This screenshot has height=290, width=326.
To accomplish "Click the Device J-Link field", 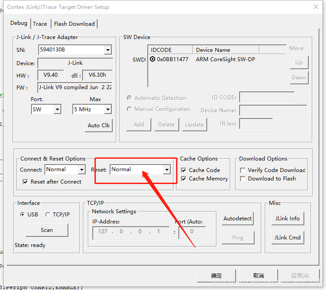I will click(75, 63).
